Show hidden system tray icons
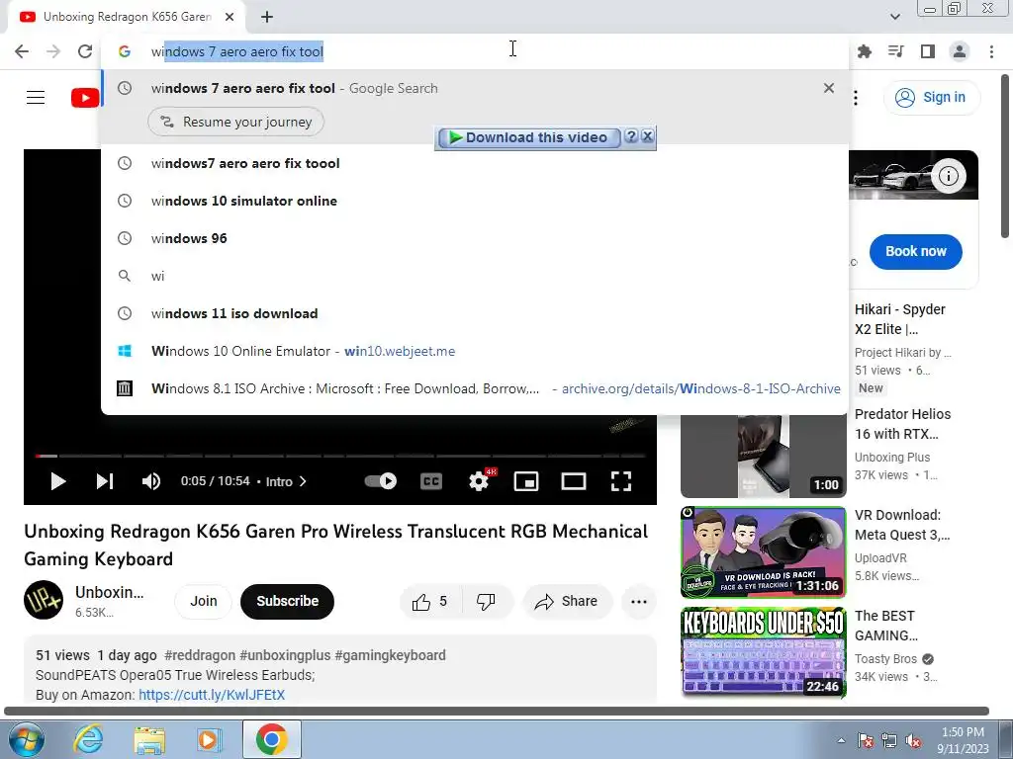Viewport: 1013px width, 759px height. pos(841,740)
